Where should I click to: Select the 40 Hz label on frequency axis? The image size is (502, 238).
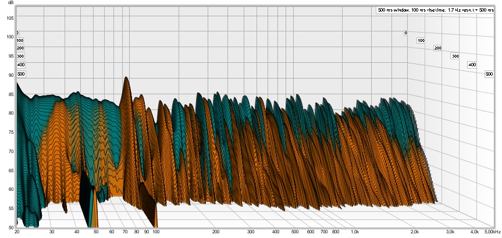pos(77,231)
